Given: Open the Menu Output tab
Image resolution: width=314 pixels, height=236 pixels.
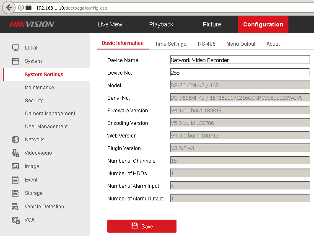Looking at the screenshot, I should pos(241,44).
